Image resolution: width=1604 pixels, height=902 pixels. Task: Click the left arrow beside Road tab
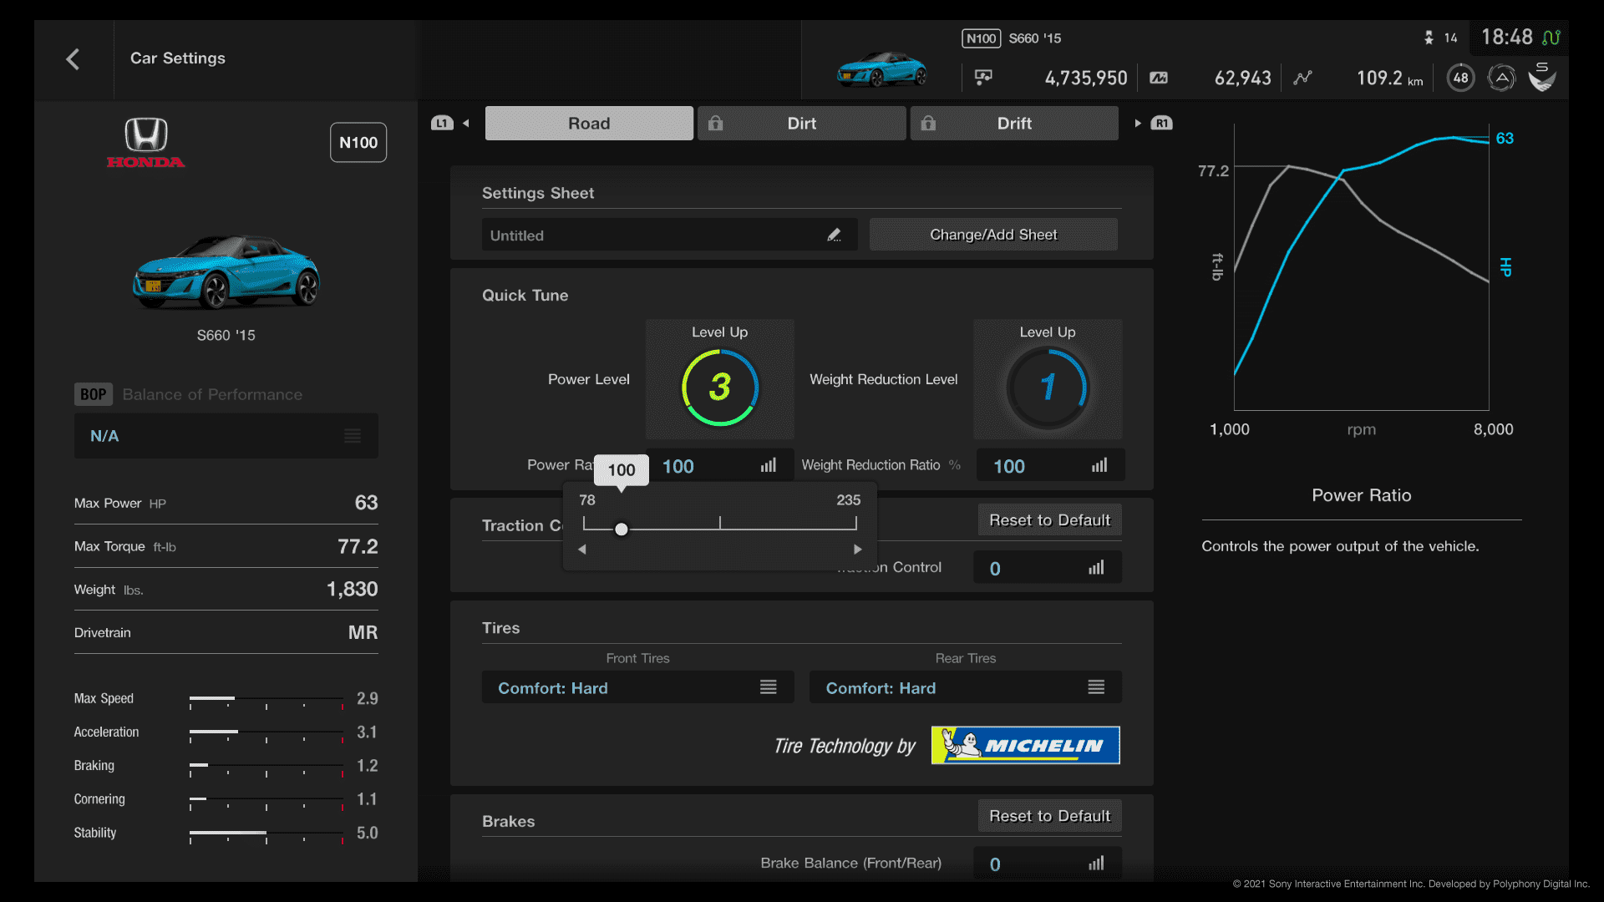(x=466, y=124)
